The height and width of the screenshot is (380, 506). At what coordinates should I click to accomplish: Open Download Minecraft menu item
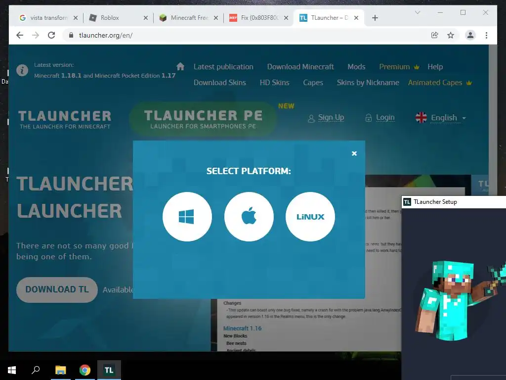pos(300,67)
